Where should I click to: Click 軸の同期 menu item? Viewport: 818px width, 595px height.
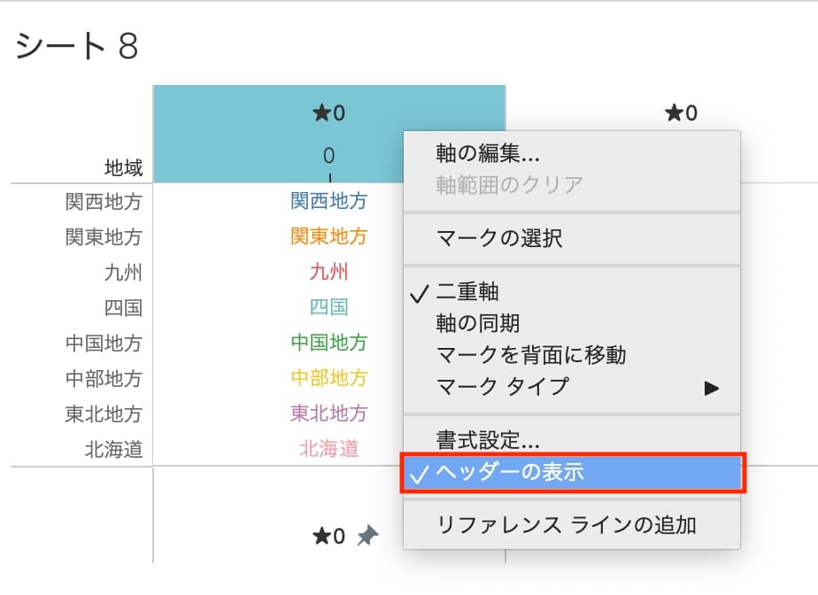coord(478,324)
